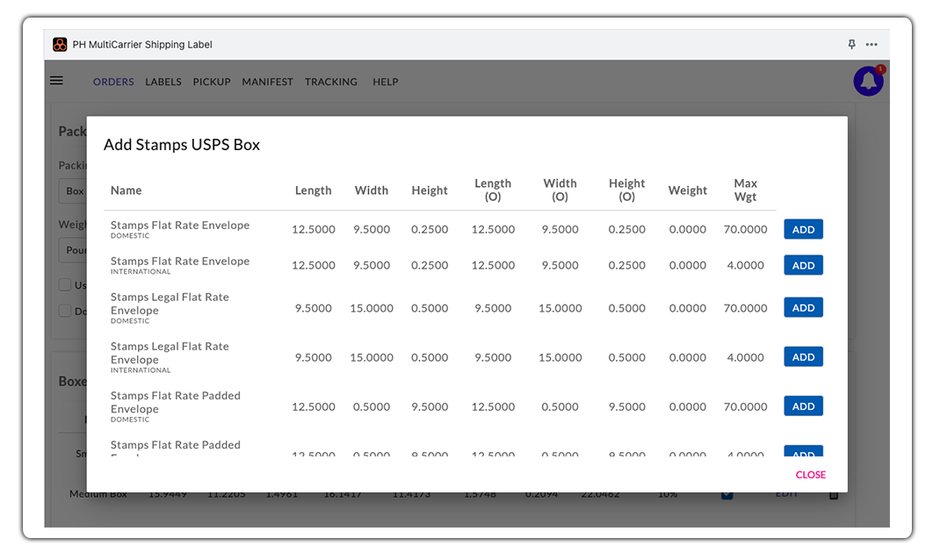933x553 pixels.
Task: Click the 'Weight' column header
Action: click(x=687, y=190)
